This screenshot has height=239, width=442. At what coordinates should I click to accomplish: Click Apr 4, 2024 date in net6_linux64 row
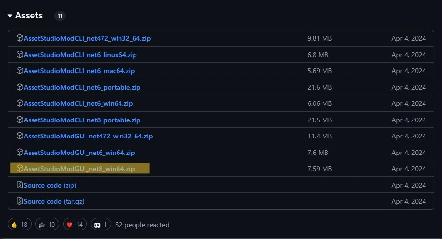tap(408, 55)
